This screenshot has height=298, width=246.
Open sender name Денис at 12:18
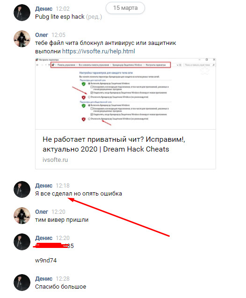click(43, 185)
